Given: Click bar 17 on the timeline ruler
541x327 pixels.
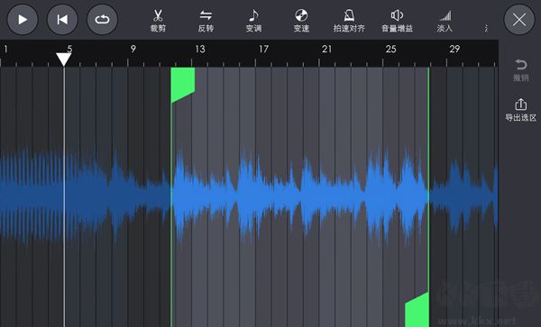Looking at the screenshot, I should [263, 50].
